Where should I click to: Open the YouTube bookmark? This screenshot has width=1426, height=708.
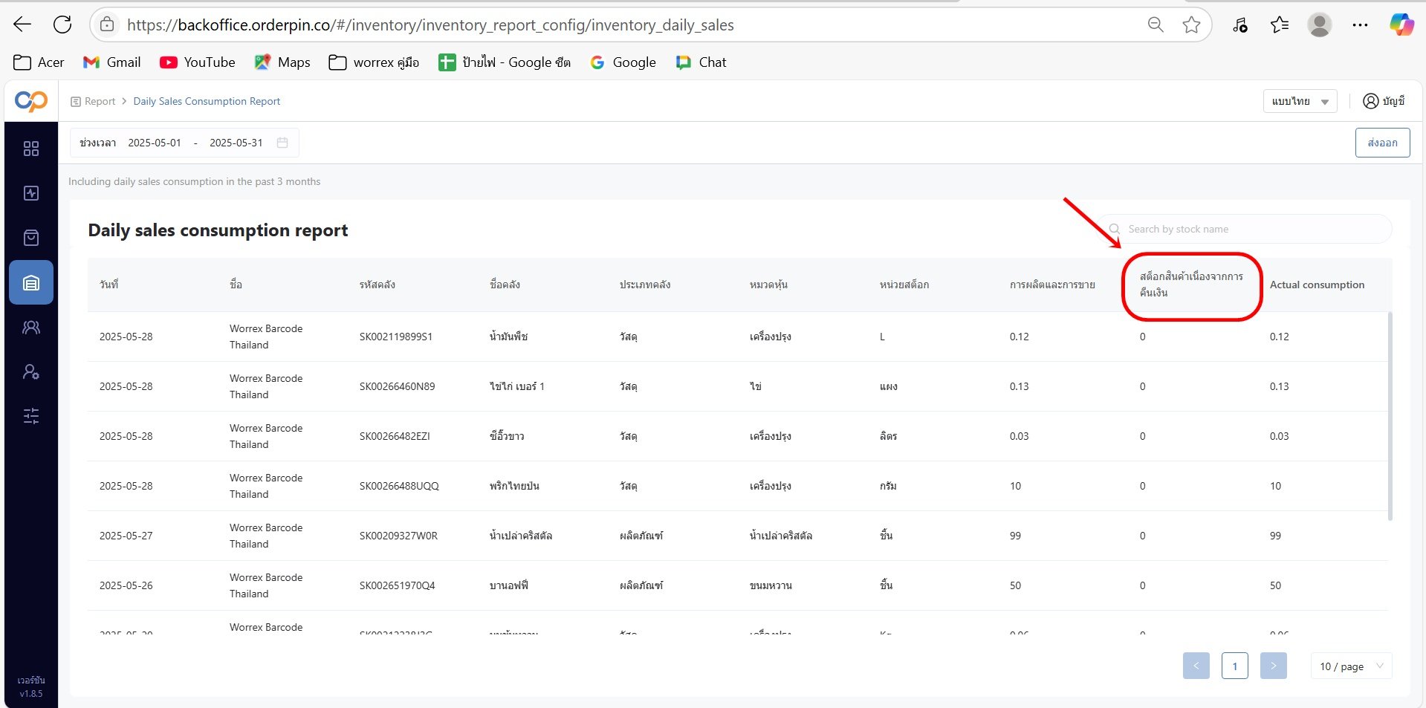tap(197, 62)
